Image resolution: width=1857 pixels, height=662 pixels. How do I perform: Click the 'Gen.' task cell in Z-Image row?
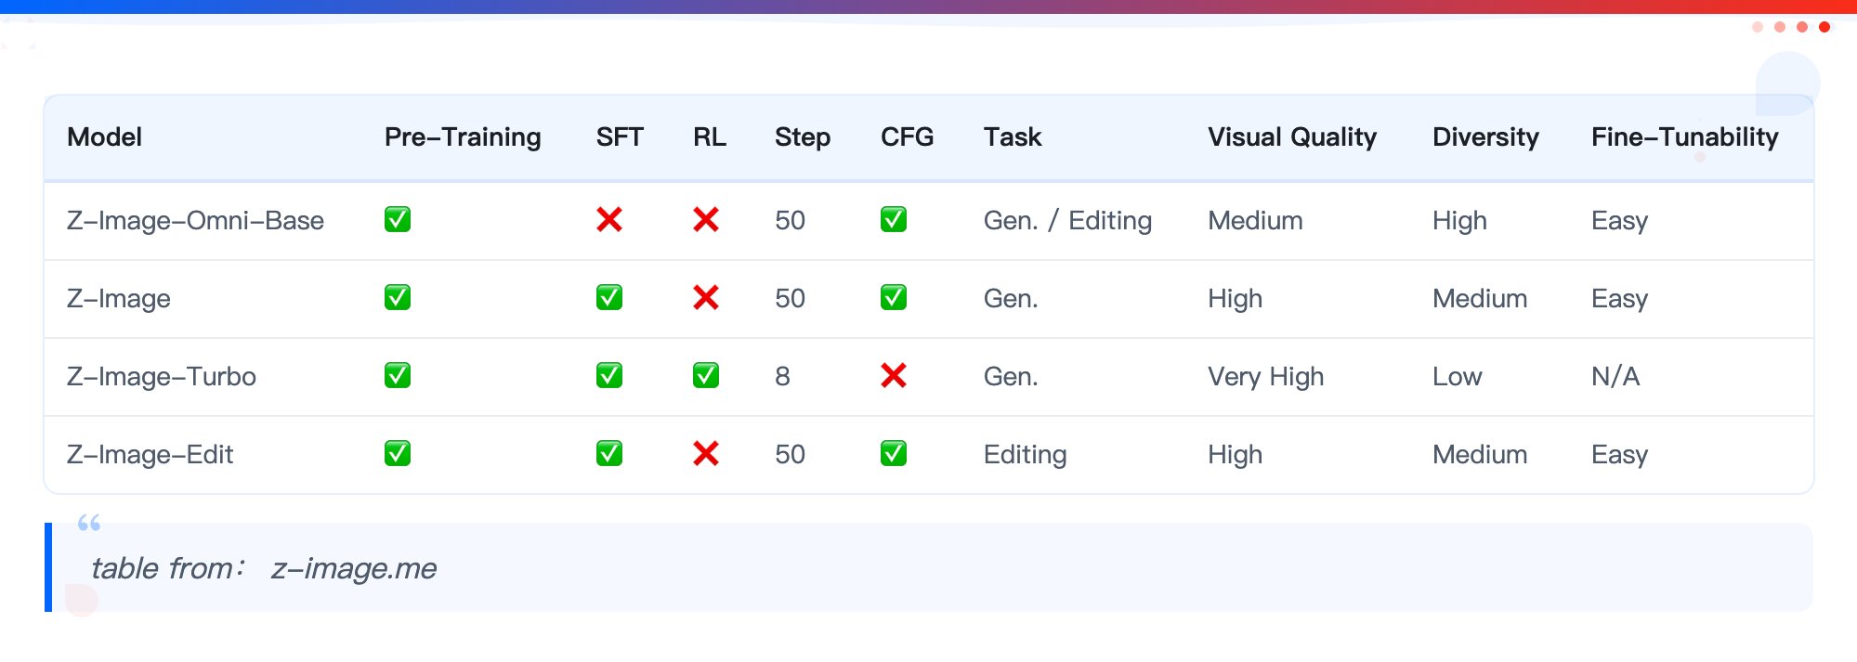[1011, 299]
